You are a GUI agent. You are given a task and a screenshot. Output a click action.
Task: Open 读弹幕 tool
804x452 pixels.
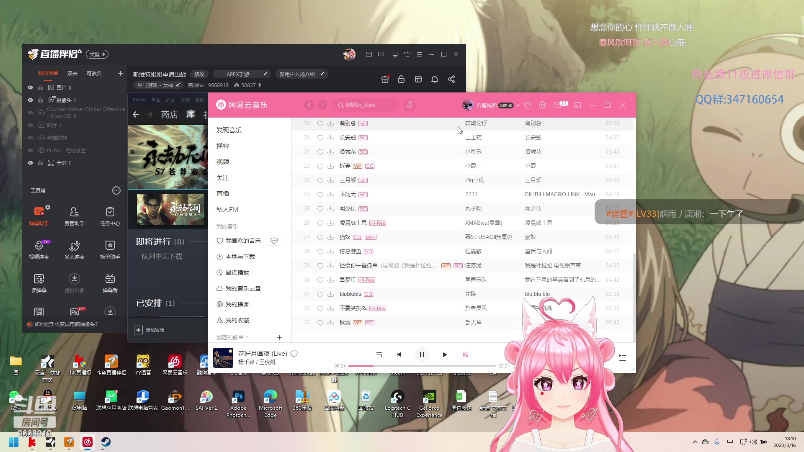click(39, 283)
